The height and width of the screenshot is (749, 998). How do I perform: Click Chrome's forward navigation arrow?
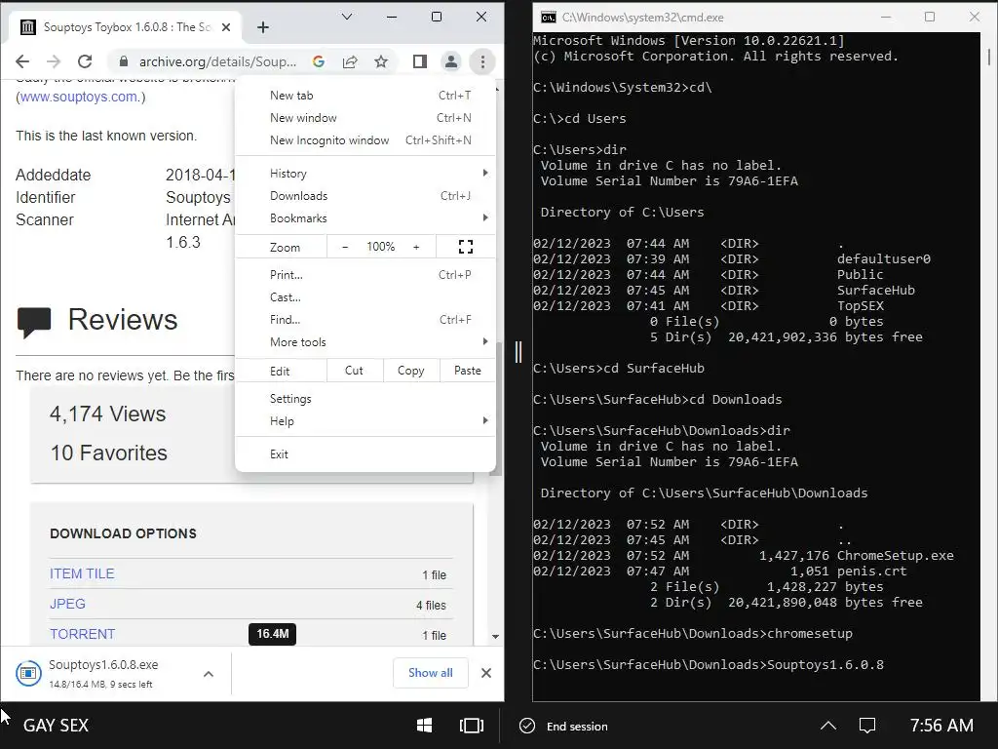[54, 61]
